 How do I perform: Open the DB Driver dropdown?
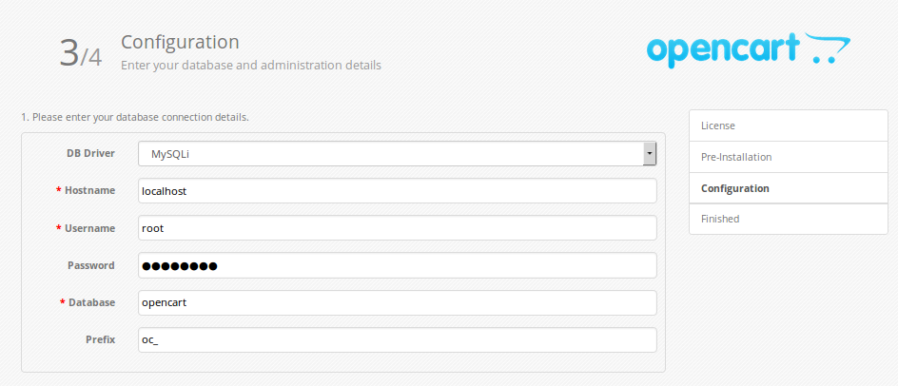coord(397,153)
